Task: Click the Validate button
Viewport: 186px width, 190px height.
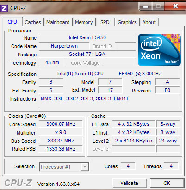Action: (x=130, y=183)
